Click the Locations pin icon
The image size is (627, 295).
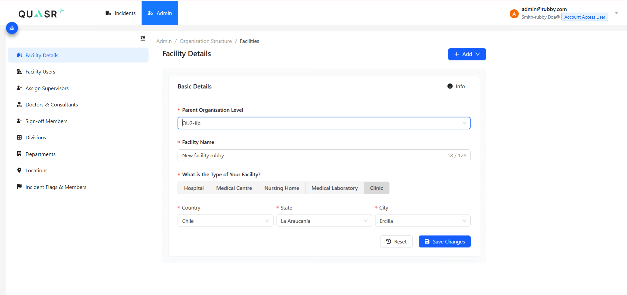coord(19,170)
